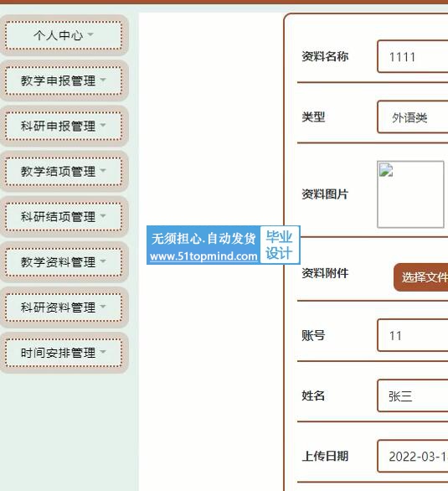Click the 毕业设计 badge

[x=280, y=245]
